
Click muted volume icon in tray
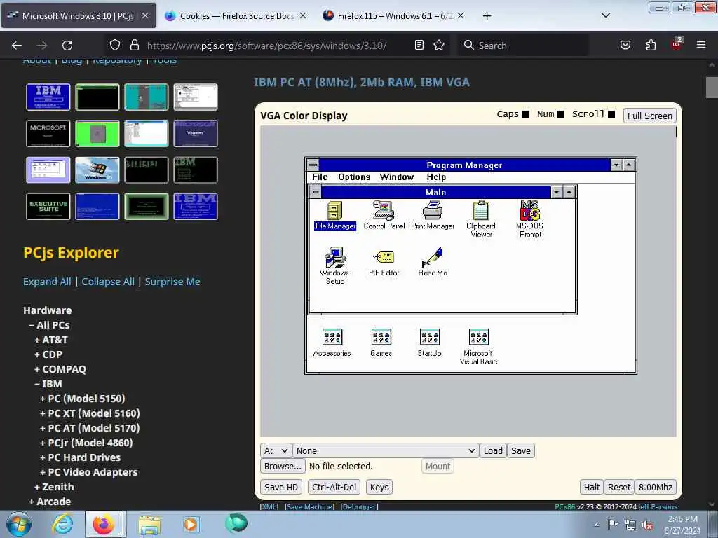click(x=647, y=525)
